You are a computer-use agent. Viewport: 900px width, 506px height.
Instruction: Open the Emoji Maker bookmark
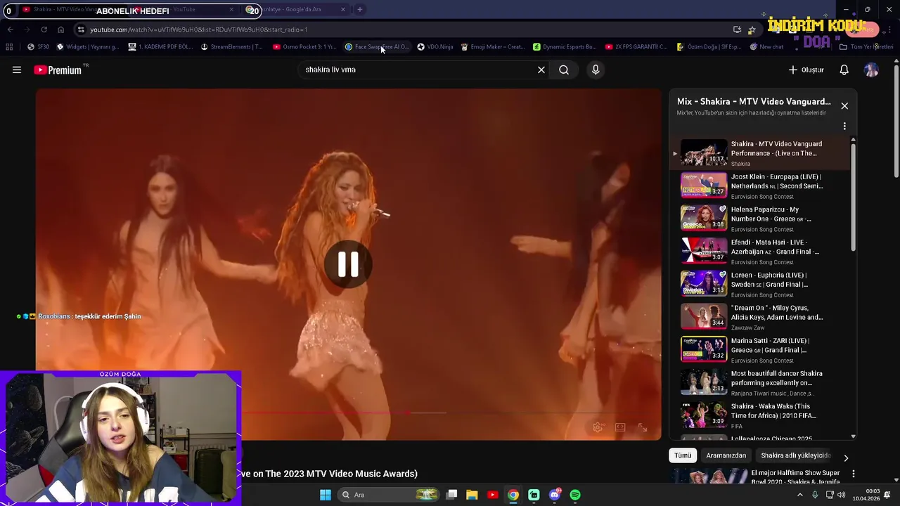pyautogui.click(x=493, y=47)
